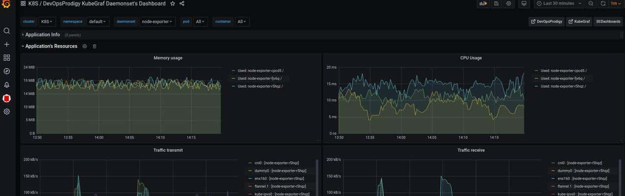
Task: Follow the KubeGraf external link
Action: [579, 21]
